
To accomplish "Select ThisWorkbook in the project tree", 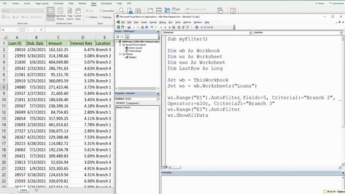I will tap(135, 51).
